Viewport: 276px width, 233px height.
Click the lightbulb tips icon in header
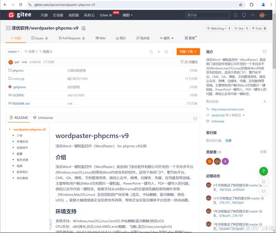tap(244, 15)
